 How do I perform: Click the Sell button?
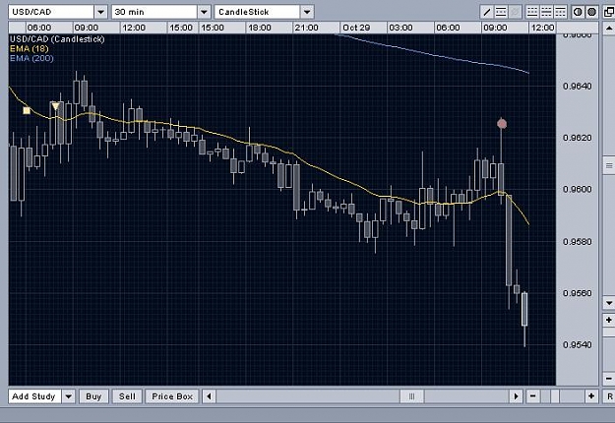[128, 396]
